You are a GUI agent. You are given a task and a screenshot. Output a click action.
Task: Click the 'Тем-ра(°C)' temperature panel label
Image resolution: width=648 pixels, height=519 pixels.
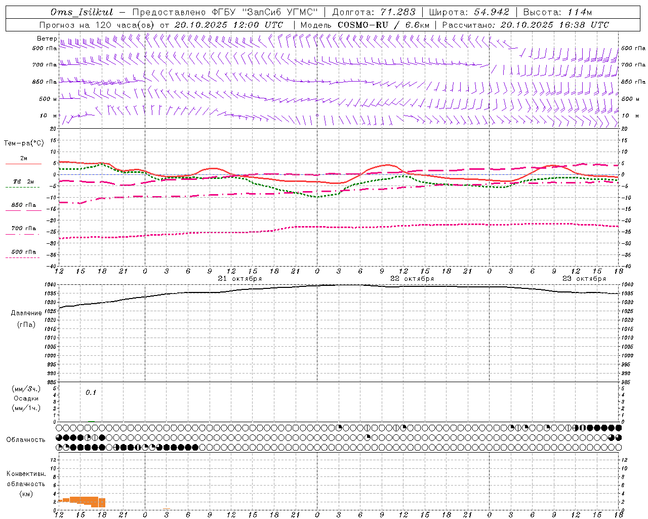pos(24,143)
